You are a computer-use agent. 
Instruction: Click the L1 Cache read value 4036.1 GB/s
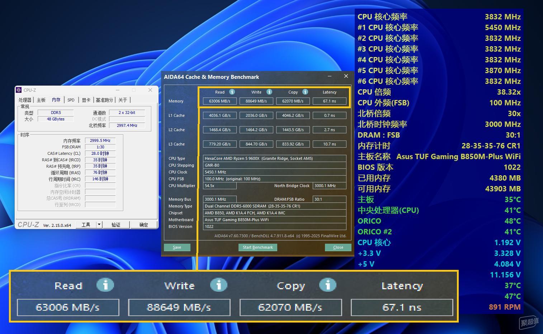[x=220, y=115]
